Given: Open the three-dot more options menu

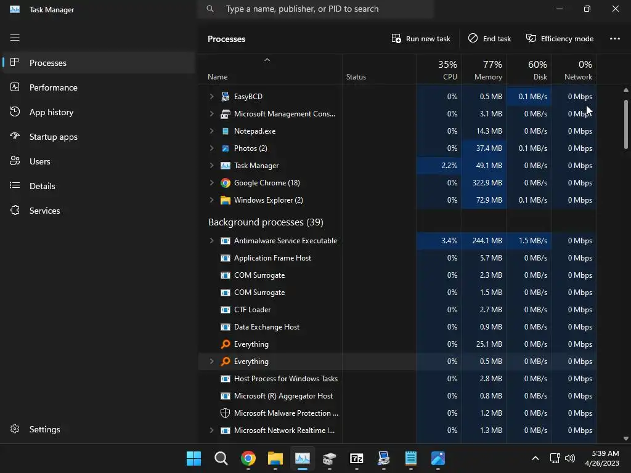Looking at the screenshot, I should click(614, 39).
